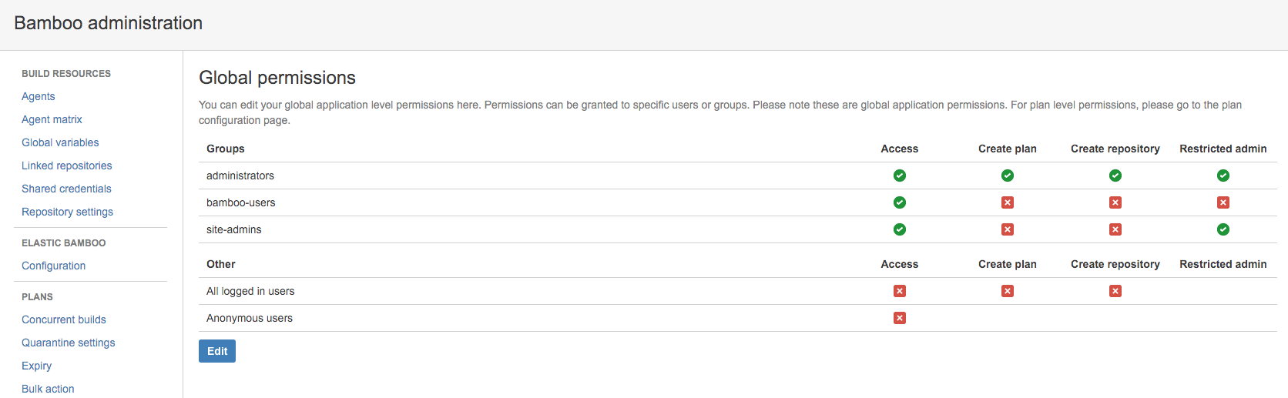Open Linked repositories in sidebar
This screenshot has width=1288, height=398.
tap(67, 166)
